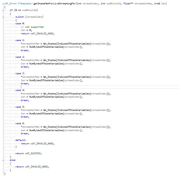Click the 'case 5:' label

20,107
